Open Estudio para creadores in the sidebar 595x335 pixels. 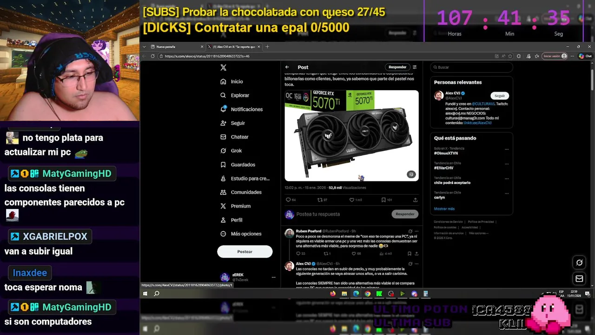pos(245,178)
